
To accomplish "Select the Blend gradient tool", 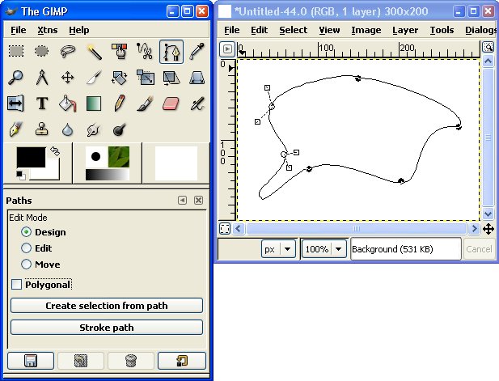I will 94,104.
